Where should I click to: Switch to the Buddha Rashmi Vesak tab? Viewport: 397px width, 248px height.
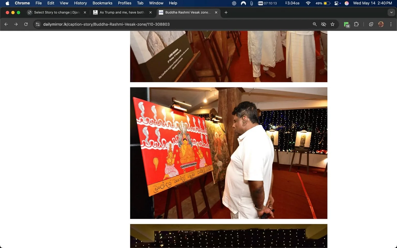coord(186,12)
